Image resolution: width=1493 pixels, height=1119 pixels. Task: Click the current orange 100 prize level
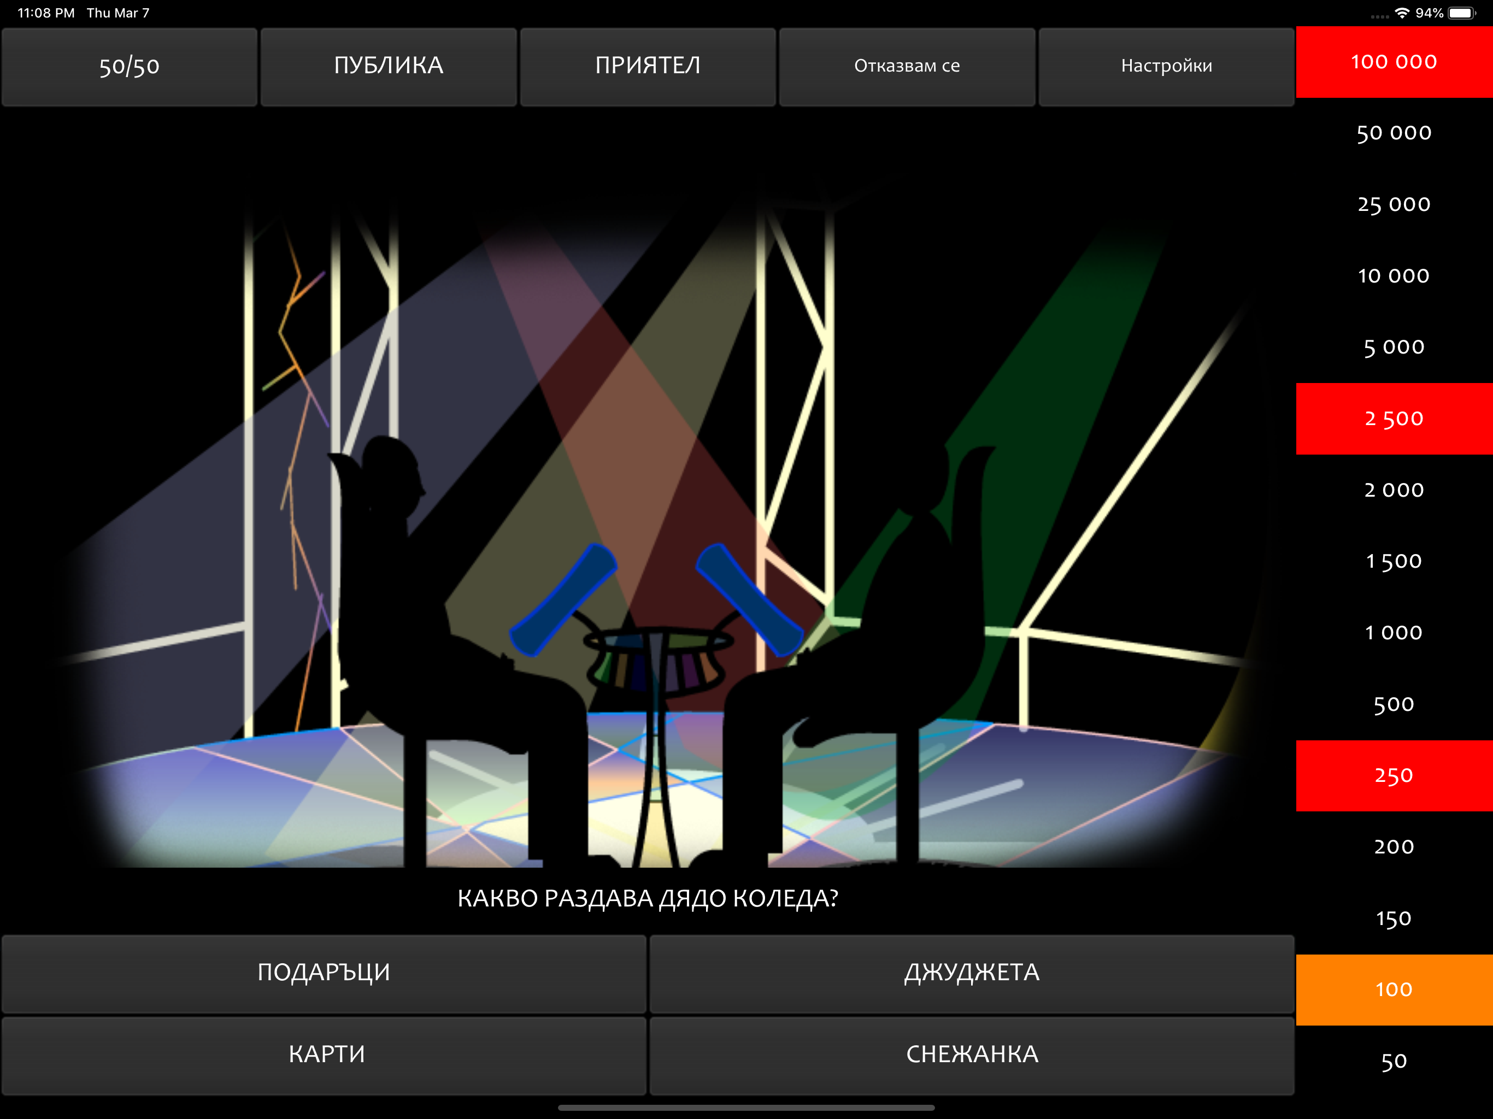point(1395,990)
